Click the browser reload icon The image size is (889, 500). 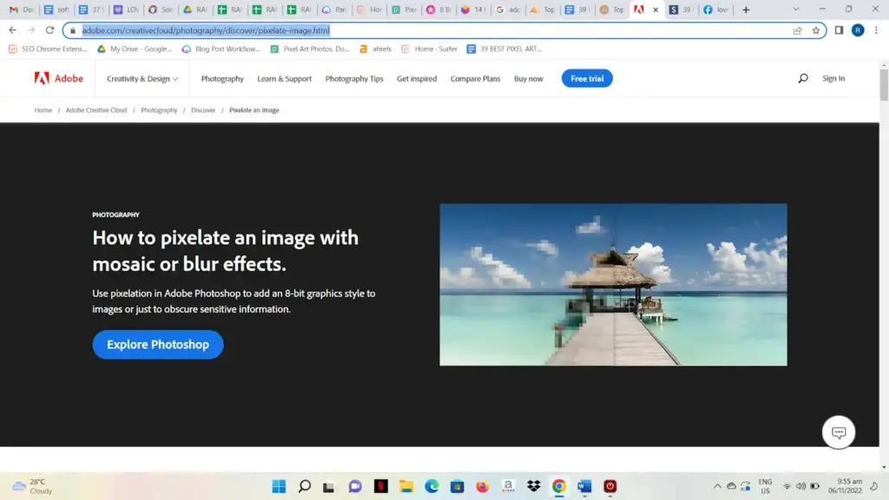(49, 30)
